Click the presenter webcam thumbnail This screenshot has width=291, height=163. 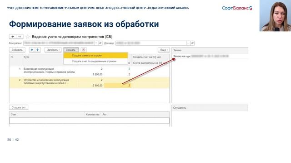(275, 15)
